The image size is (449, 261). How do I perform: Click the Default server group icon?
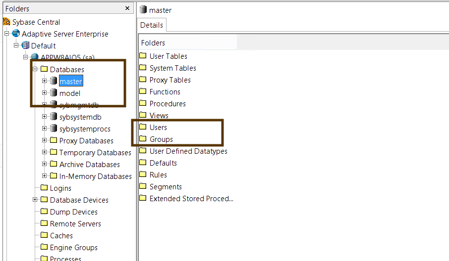point(25,45)
